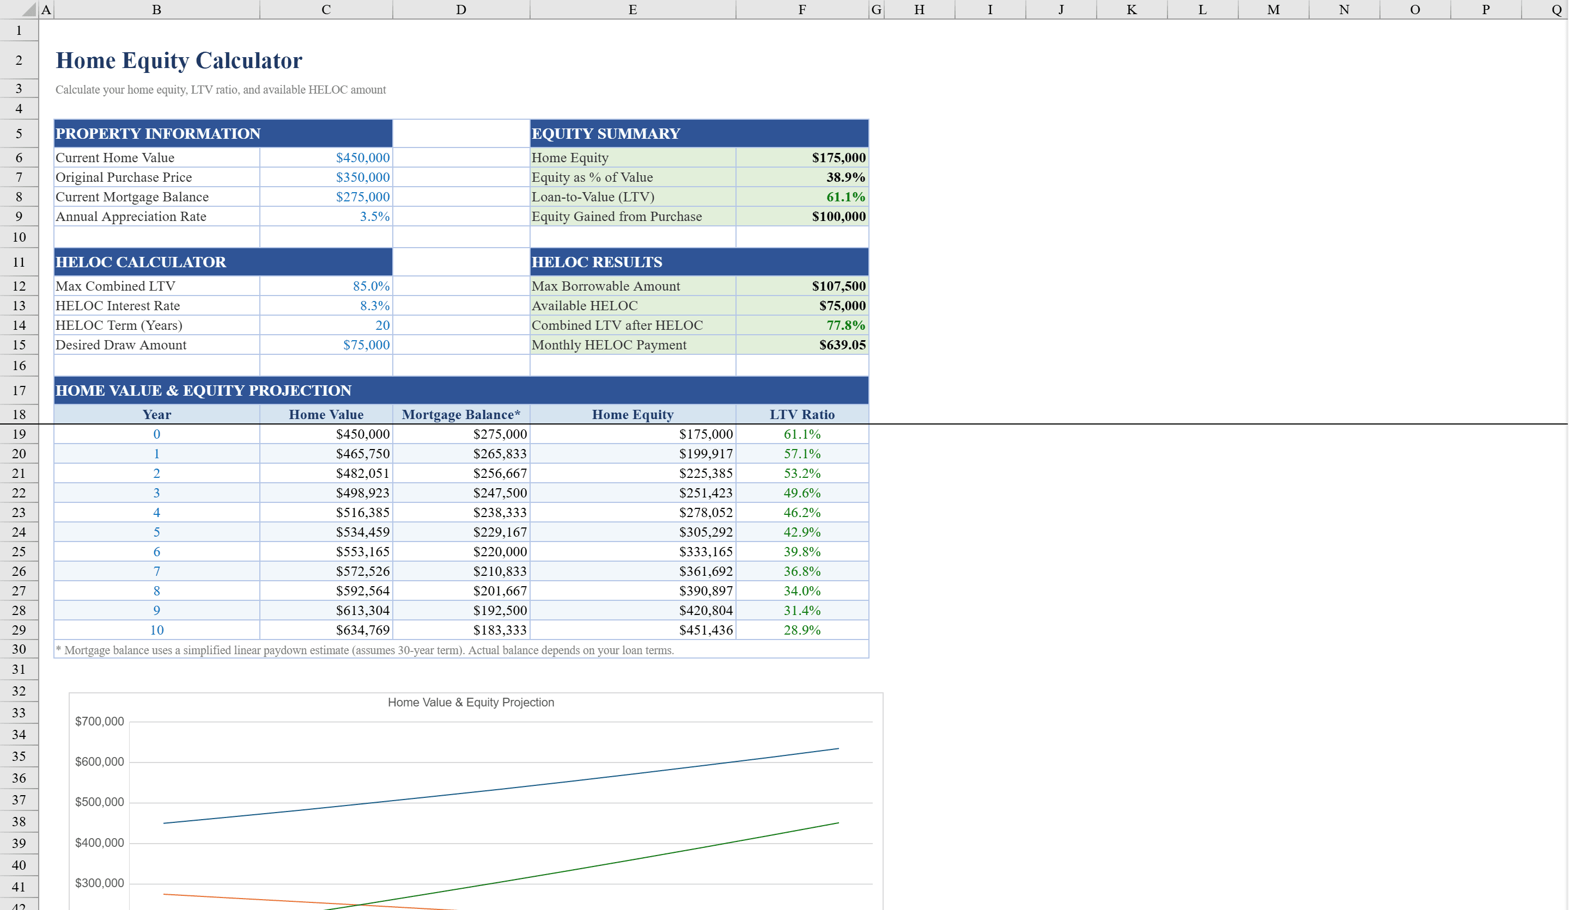Select LTV Ratio 28.9% cell
1569x910 pixels.
(x=802, y=630)
